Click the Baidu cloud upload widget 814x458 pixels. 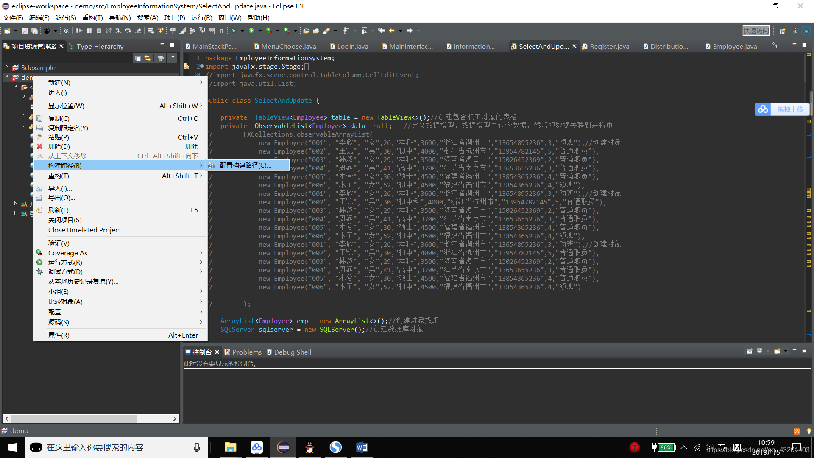tap(782, 109)
